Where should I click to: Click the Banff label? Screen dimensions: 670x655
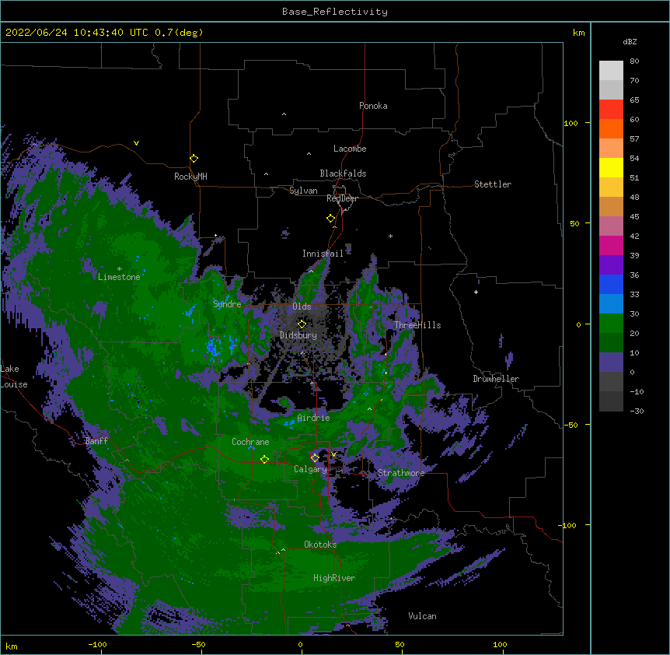point(96,441)
